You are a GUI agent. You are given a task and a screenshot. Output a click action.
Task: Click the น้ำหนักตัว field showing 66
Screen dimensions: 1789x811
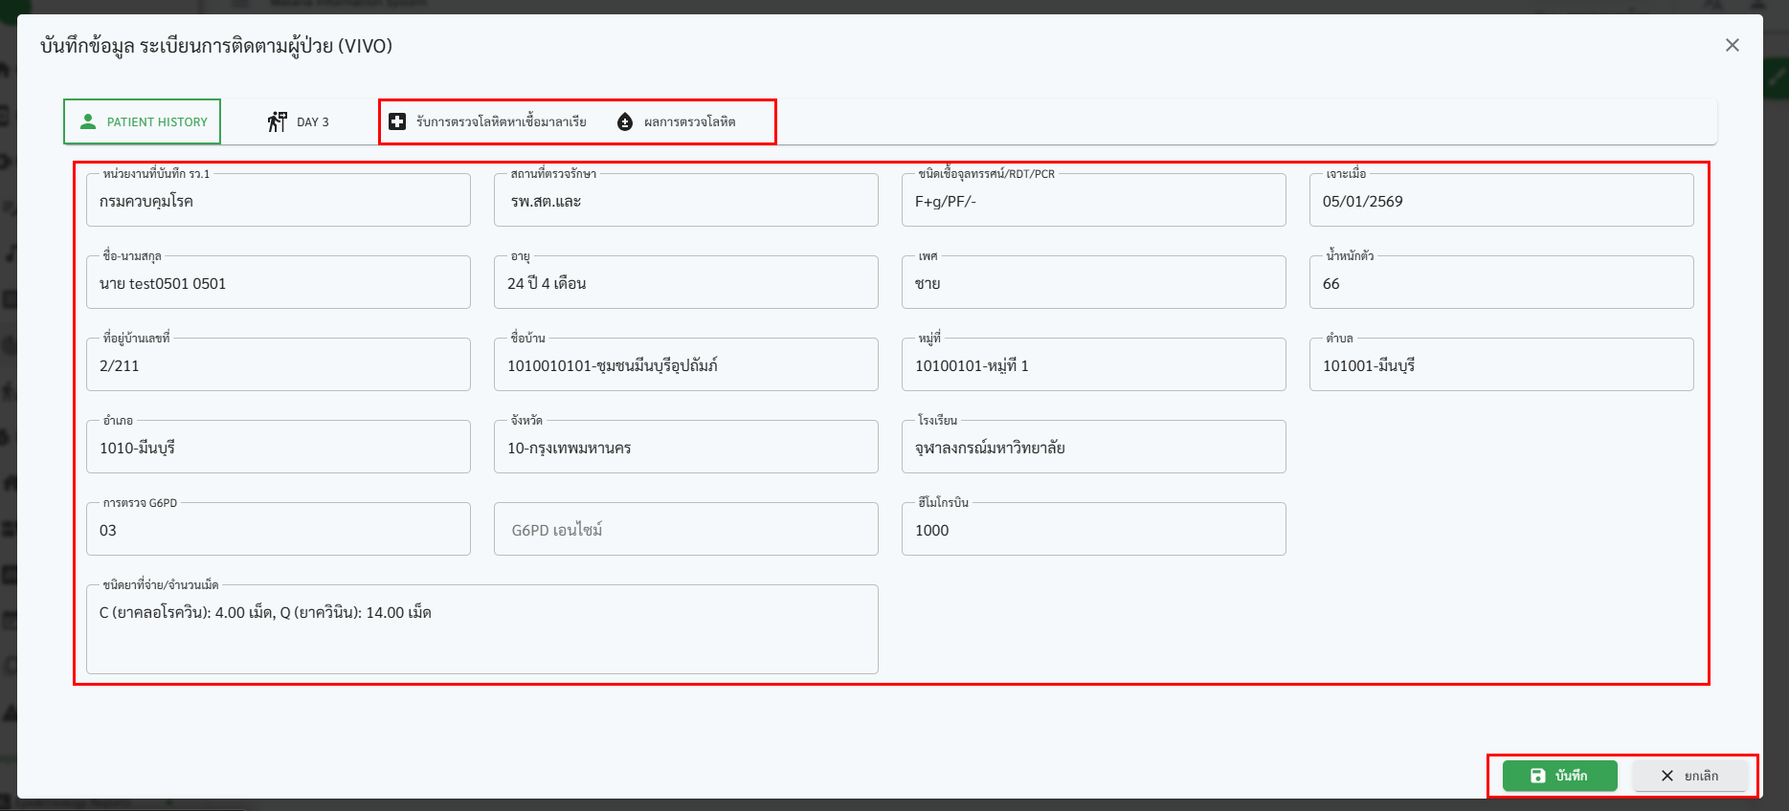click(1500, 284)
